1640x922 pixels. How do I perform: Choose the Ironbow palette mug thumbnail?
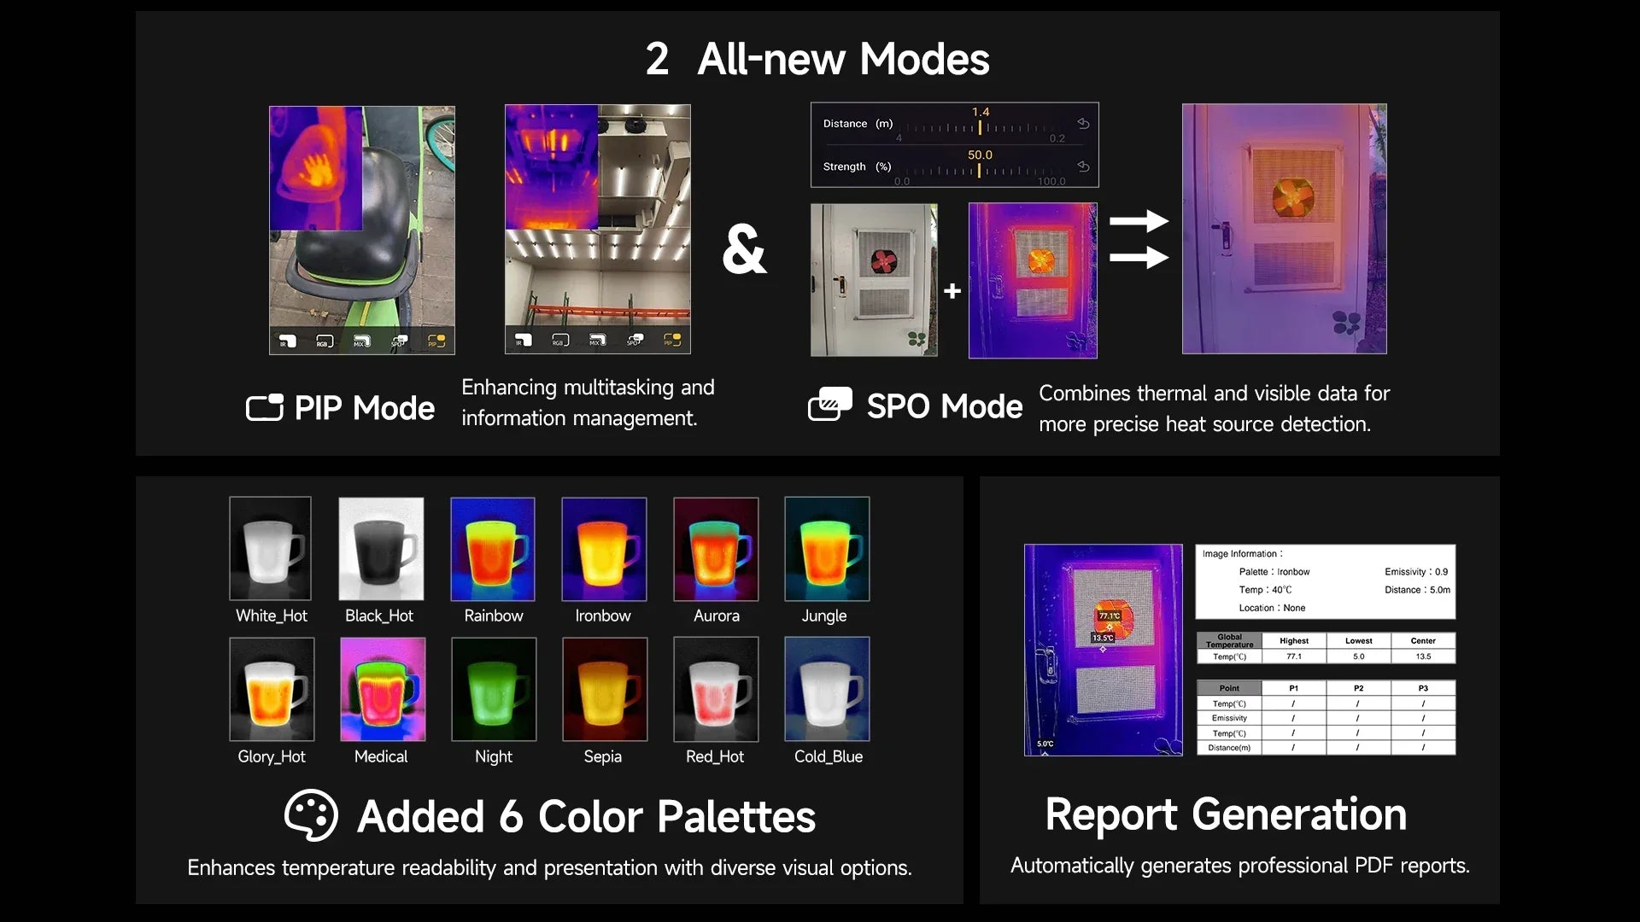(604, 549)
